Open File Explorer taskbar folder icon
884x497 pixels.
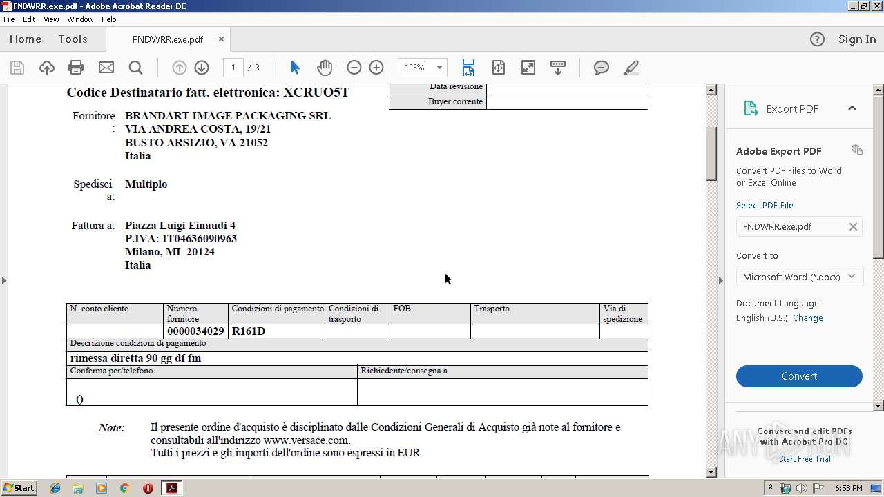pos(78,488)
